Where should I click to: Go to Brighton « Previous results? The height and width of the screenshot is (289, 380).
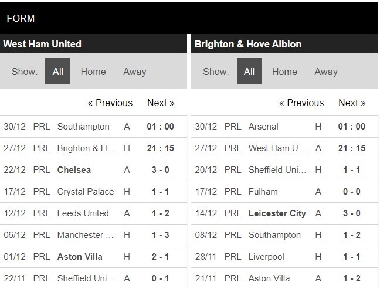click(301, 103)
